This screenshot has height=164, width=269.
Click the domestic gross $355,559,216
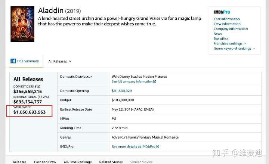coord(28,92)
